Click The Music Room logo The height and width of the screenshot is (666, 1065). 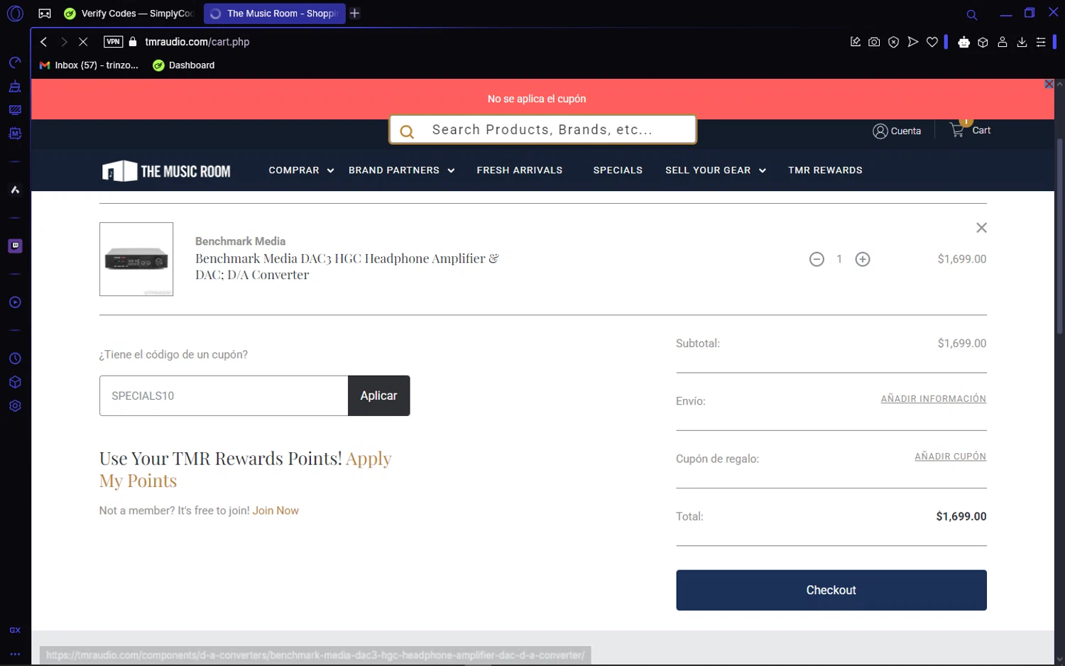pyautogui.click(x=166, y=171)
